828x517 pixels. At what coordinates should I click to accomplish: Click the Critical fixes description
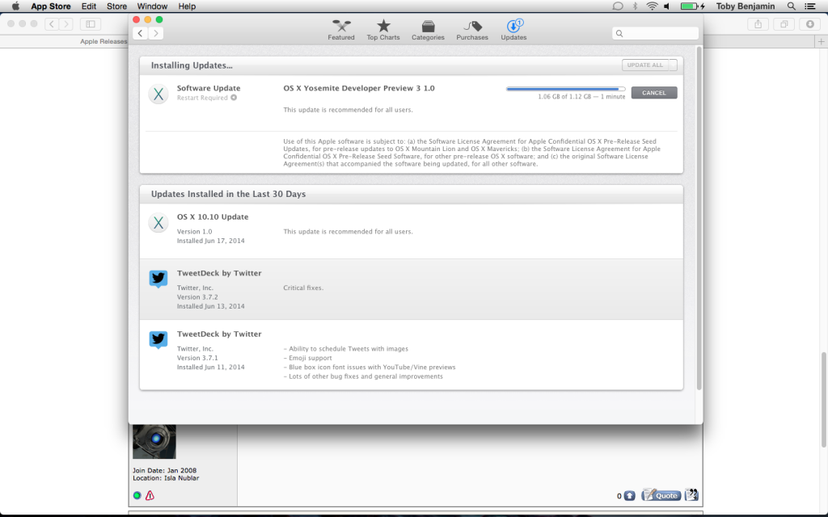[x=303, y=288]
